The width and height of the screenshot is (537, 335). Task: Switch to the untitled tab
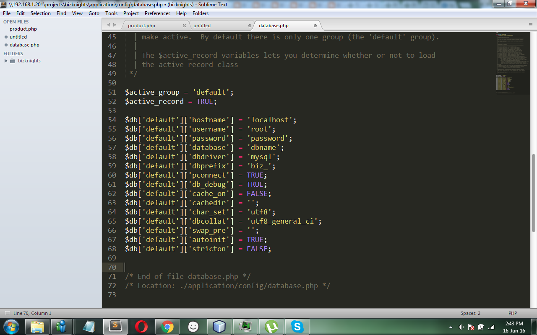tap(221, 26)
